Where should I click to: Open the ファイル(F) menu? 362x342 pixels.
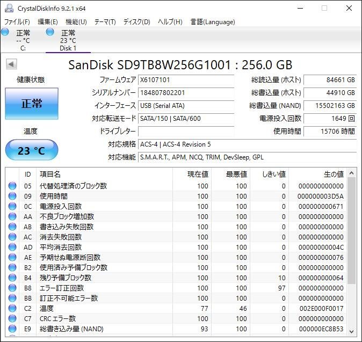pos(17,22)
